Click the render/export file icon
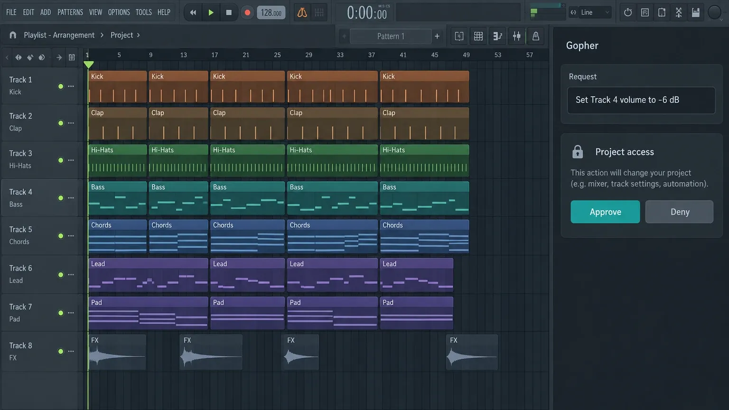Viewport: 729px width, 410px height. 662,12
